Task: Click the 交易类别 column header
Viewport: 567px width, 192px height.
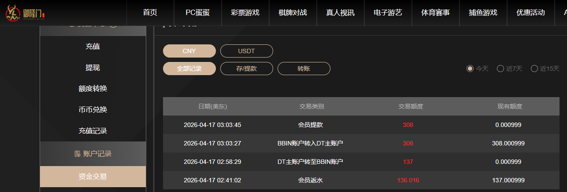Action: (x=311, y=106)
